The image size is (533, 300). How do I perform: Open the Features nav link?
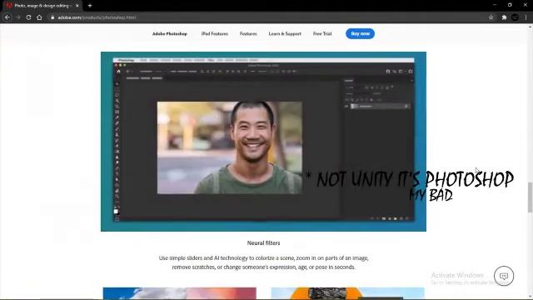tap(248, 33)
